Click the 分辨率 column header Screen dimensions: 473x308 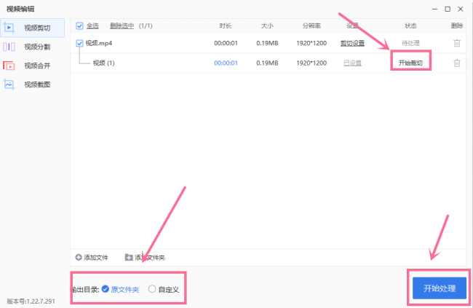click(x=311, y=26)
